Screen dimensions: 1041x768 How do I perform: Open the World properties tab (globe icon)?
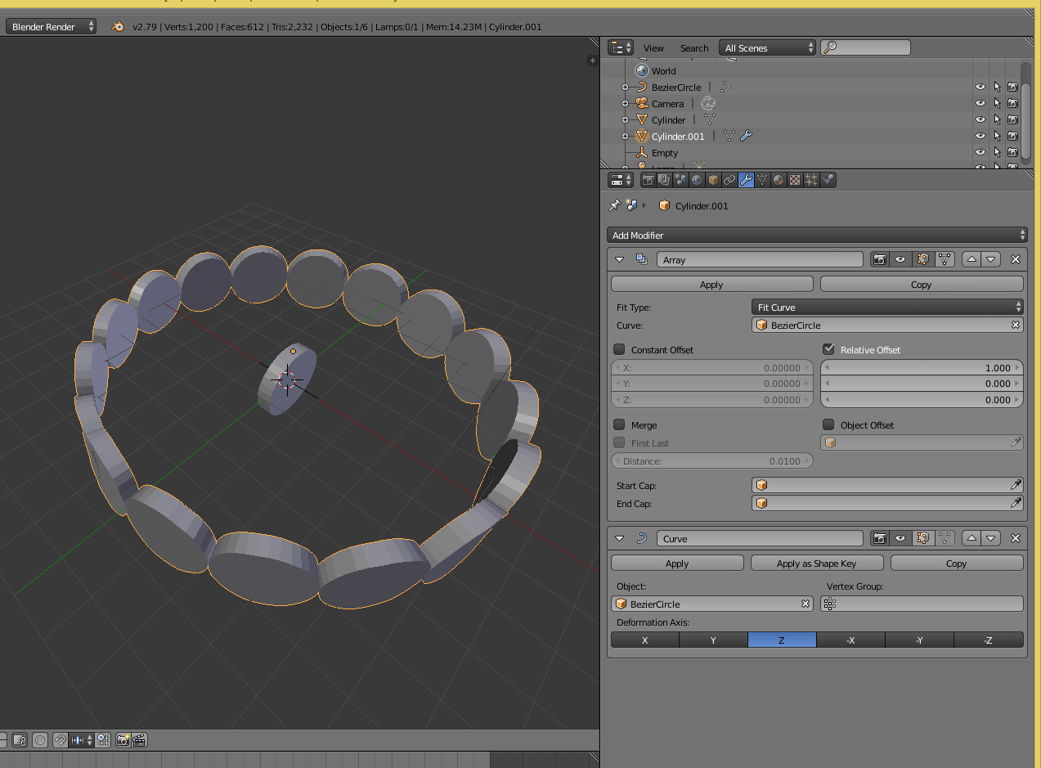pyautogui.click(x=697, y=180)
